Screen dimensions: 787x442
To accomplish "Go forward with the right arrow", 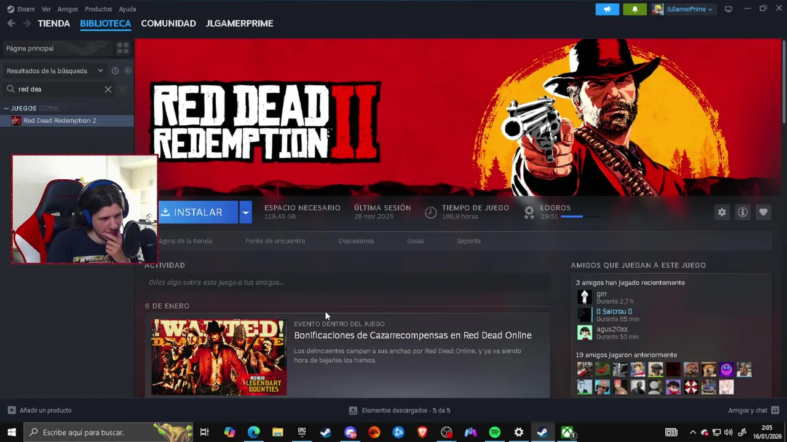I will click(27, 23).
